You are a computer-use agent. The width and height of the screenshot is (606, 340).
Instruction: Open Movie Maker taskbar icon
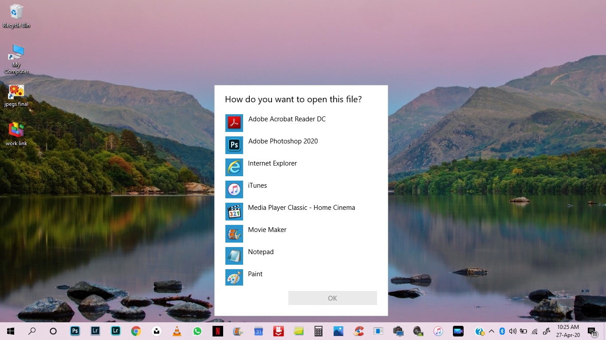pyautogui.click(x=238, y=331)
